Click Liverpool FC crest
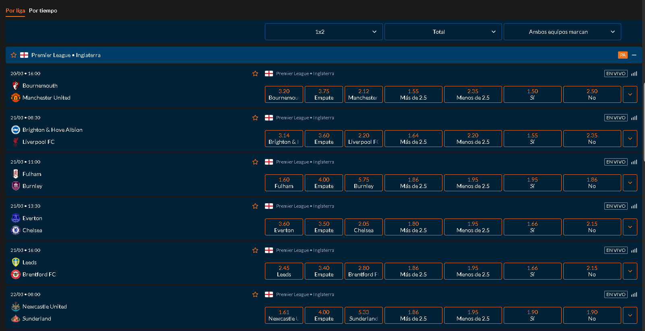Viewport: 645px width, 331px height. 16,142
